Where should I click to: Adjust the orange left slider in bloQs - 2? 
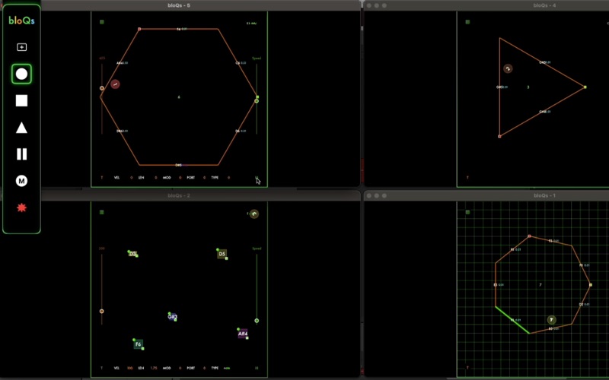coord(102,311)
